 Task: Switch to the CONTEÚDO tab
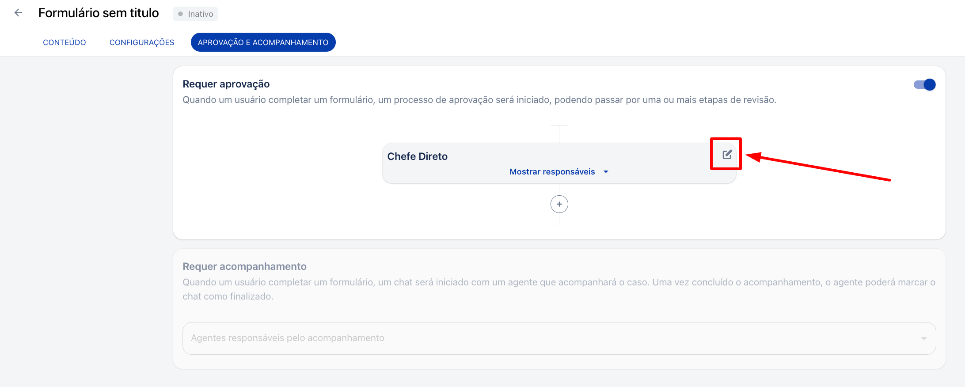65,42
